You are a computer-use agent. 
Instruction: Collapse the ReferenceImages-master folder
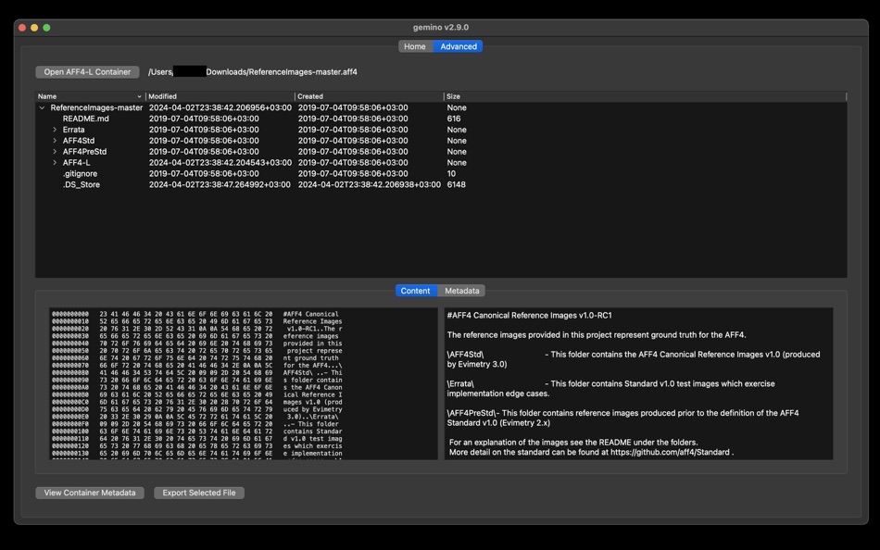pyautogui.click(x=42, y=107)
